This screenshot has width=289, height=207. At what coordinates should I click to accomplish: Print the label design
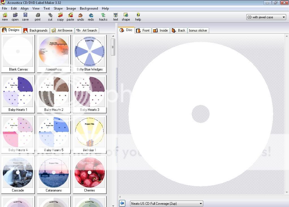38,17
